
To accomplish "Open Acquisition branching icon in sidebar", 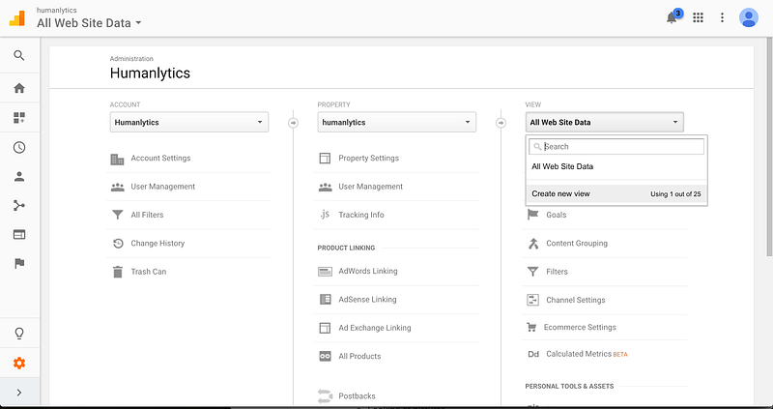I will [x=19, y=205].
